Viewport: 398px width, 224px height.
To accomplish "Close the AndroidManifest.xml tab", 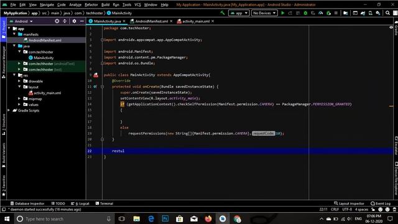I will (172, 21).
